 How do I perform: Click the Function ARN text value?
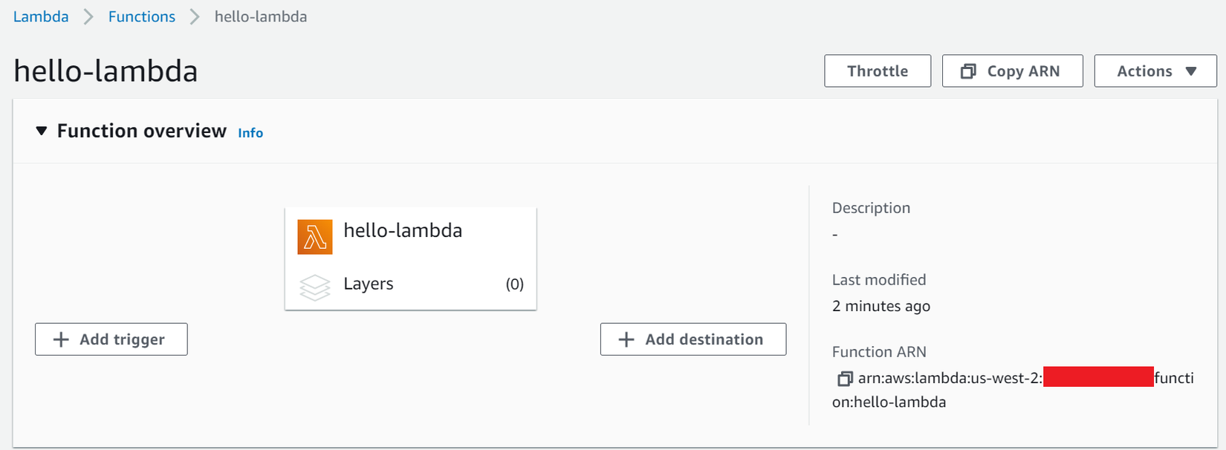click(x=950, y=379)
